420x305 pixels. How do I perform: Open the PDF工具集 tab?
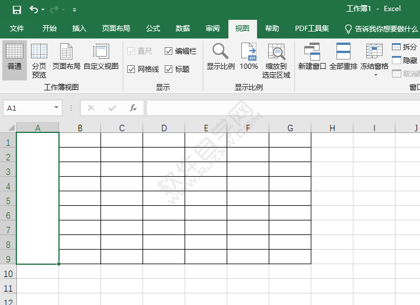tap(312, 29)
